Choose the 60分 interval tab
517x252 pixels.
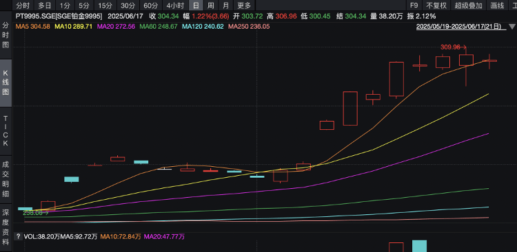[x=151, y=5]
